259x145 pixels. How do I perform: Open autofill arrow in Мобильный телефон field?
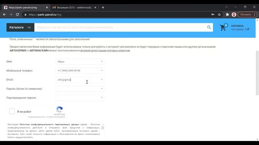coord(102,70)
